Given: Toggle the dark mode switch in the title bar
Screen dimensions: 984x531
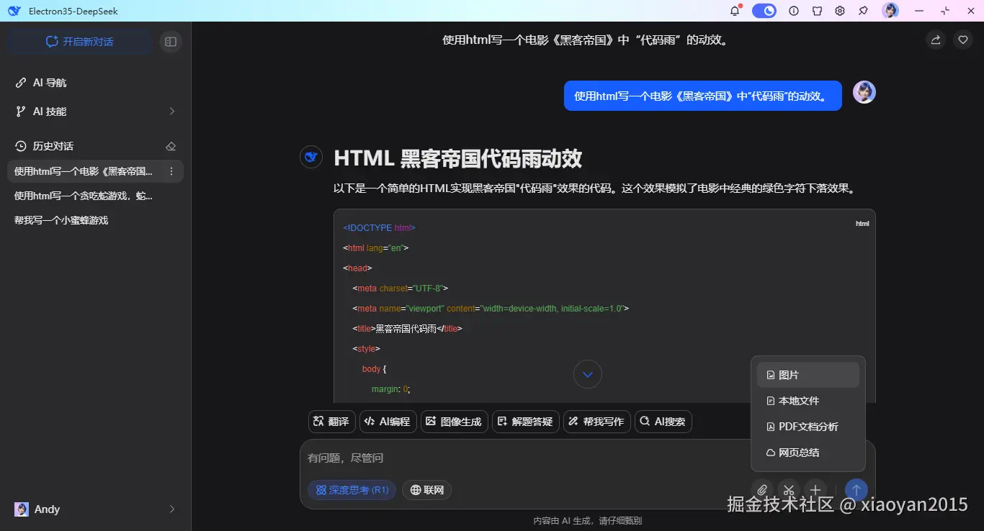Looking at the screenshot, I should (x=764, y=11).
